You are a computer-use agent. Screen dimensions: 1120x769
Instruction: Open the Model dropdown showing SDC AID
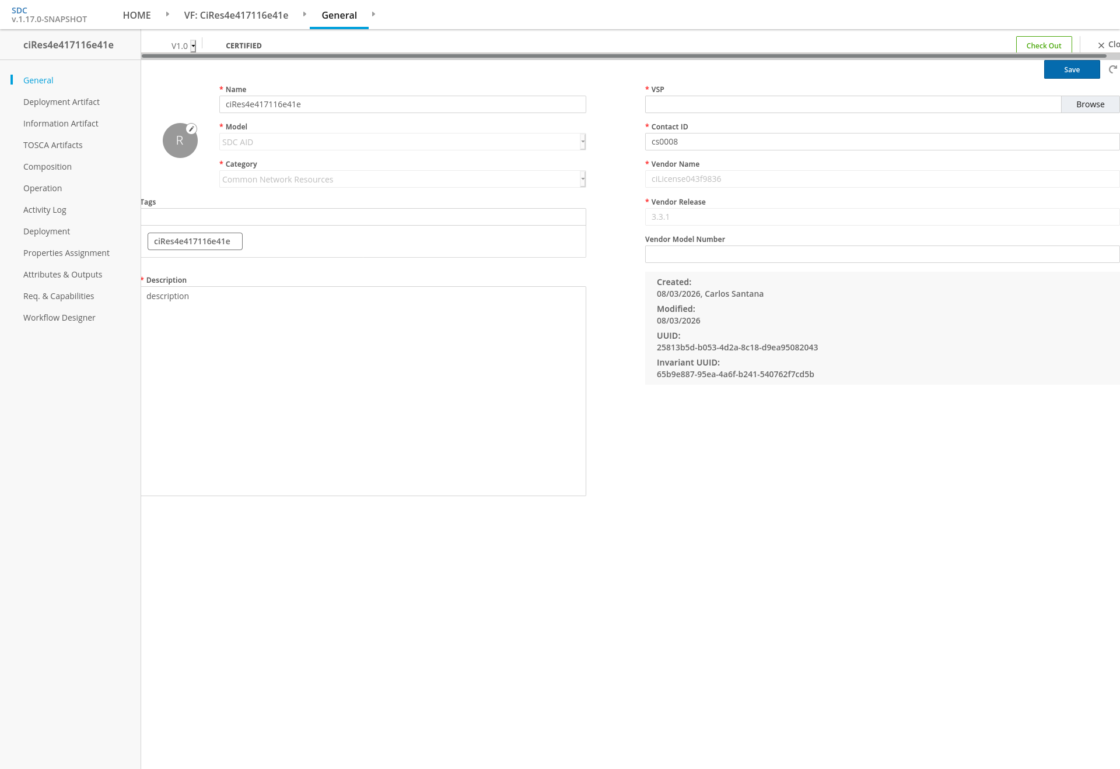(x=402, y=142)
